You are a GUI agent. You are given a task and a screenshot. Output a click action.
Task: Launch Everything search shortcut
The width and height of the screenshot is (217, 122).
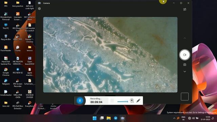(29, 104)
